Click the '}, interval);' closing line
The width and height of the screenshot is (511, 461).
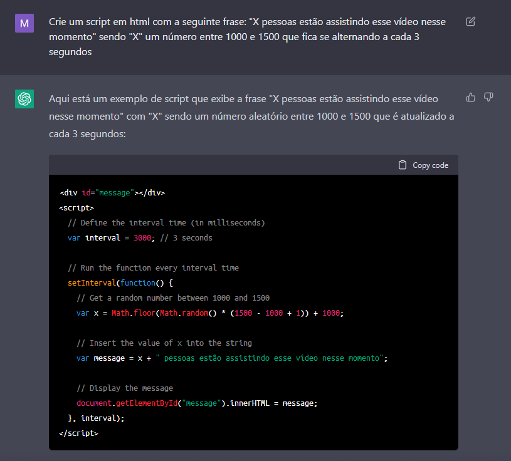[96, 418]
